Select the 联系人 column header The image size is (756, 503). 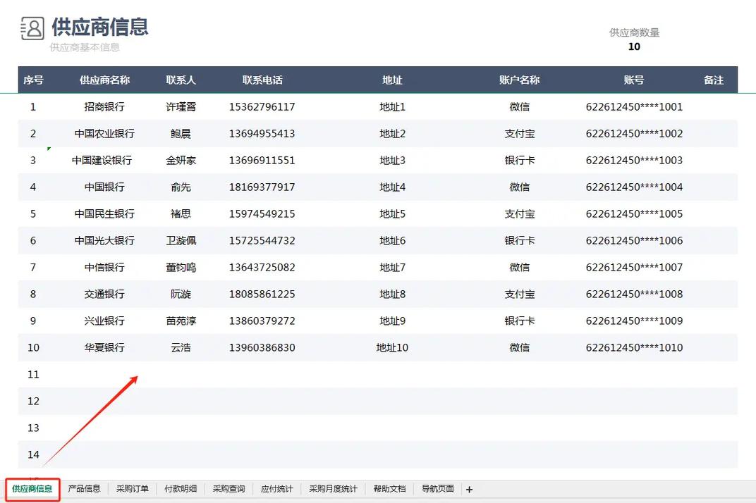coord(181,80)
